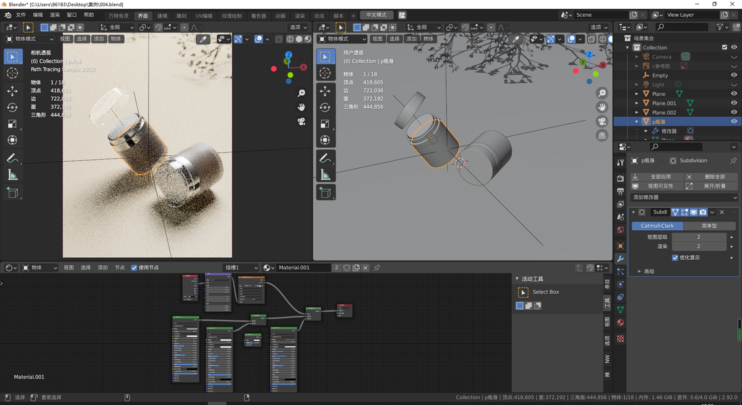
Task: Open 物体模式 dropdown in right viewport
Action: [x=342, y=39]
